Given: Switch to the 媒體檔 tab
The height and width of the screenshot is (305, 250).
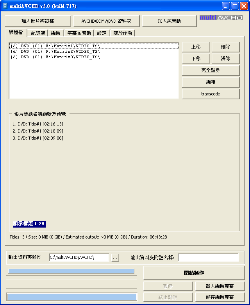Looking at the screenshot, I should point(16,32).
